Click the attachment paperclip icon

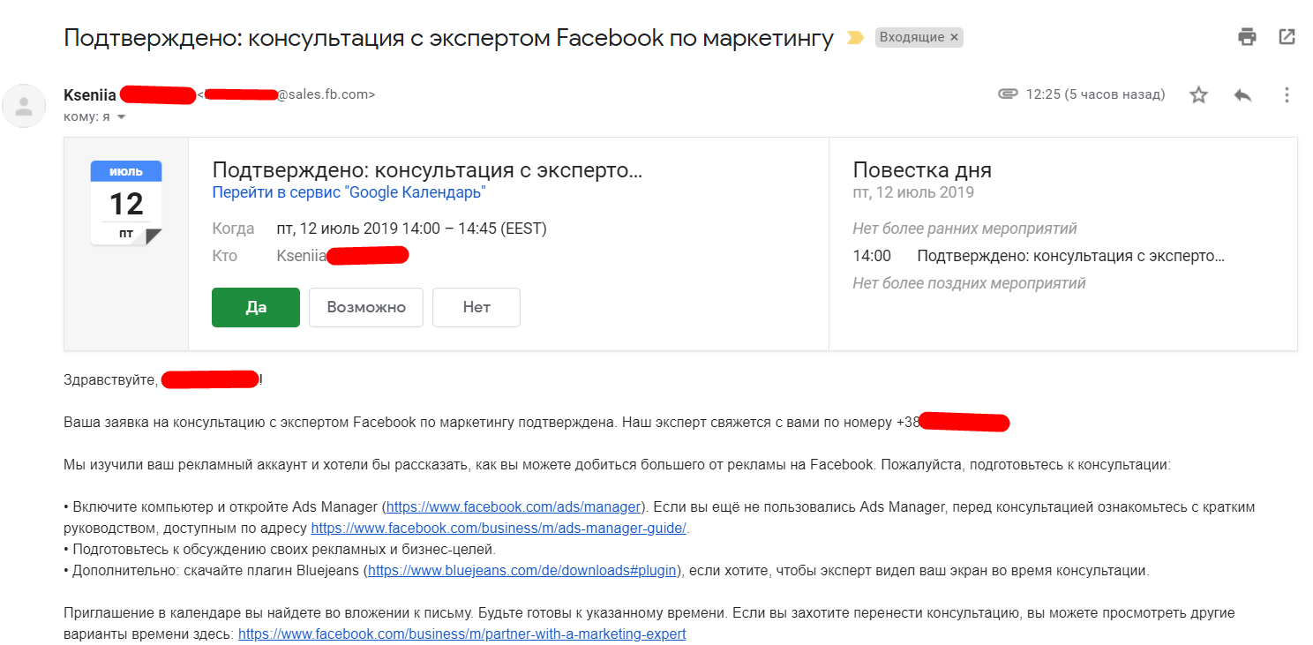pyautogui.click(x=1008, y=94)
